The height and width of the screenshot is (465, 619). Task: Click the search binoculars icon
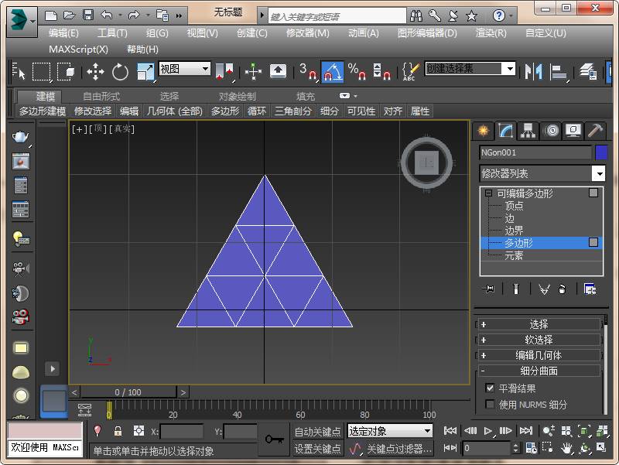pyautogui.click(x=416, y=15)
